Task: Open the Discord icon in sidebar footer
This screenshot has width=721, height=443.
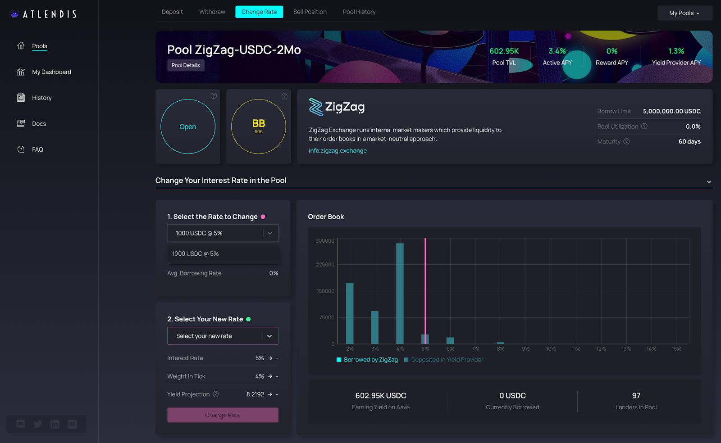Action: [21, 424]
